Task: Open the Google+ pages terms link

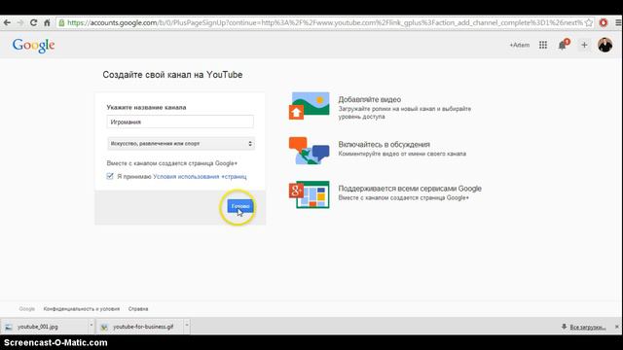Action: [200, 177]
